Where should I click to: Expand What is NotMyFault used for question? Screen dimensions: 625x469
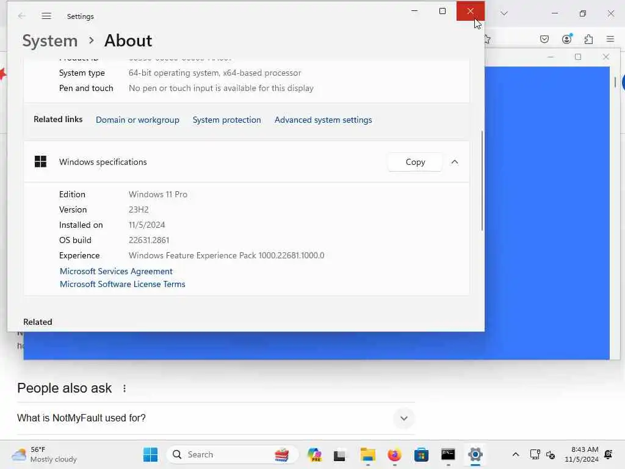[404, 418]
